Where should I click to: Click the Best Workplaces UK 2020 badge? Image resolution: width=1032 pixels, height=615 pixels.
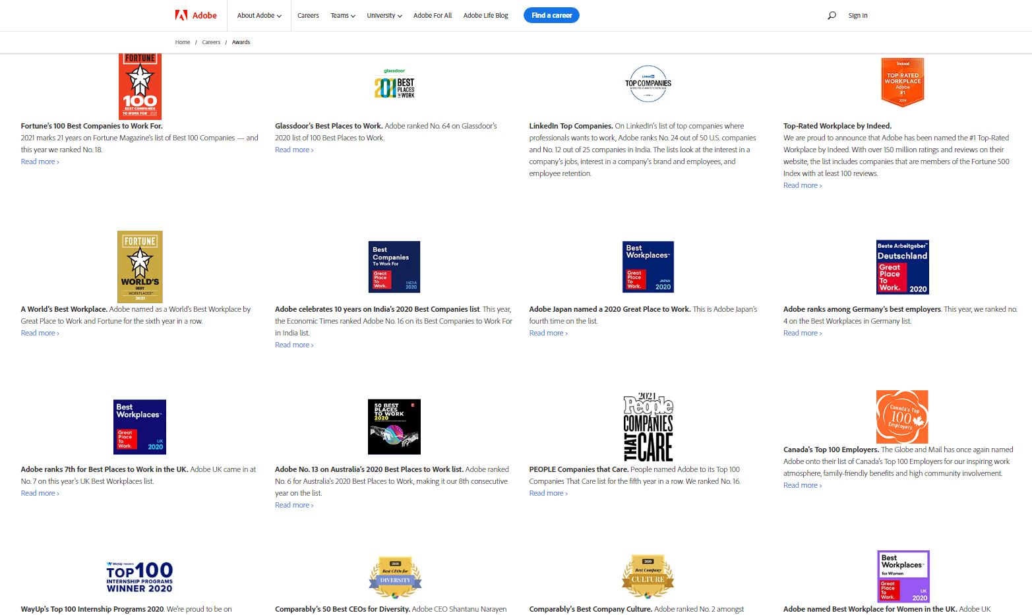[x=140, y=426]
